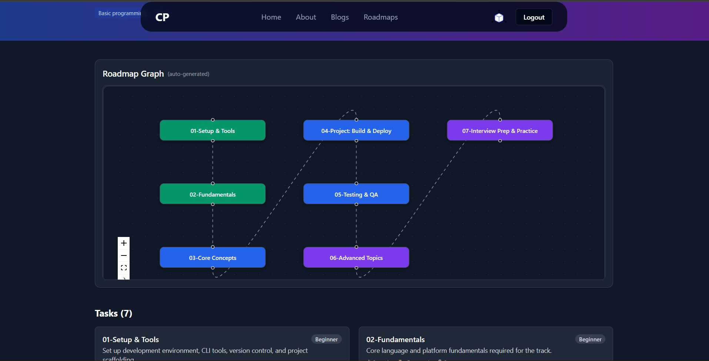This screenshot has height=361, width=709.
Task: Open the 02-Fundamentals task card title
Action: 395,340
